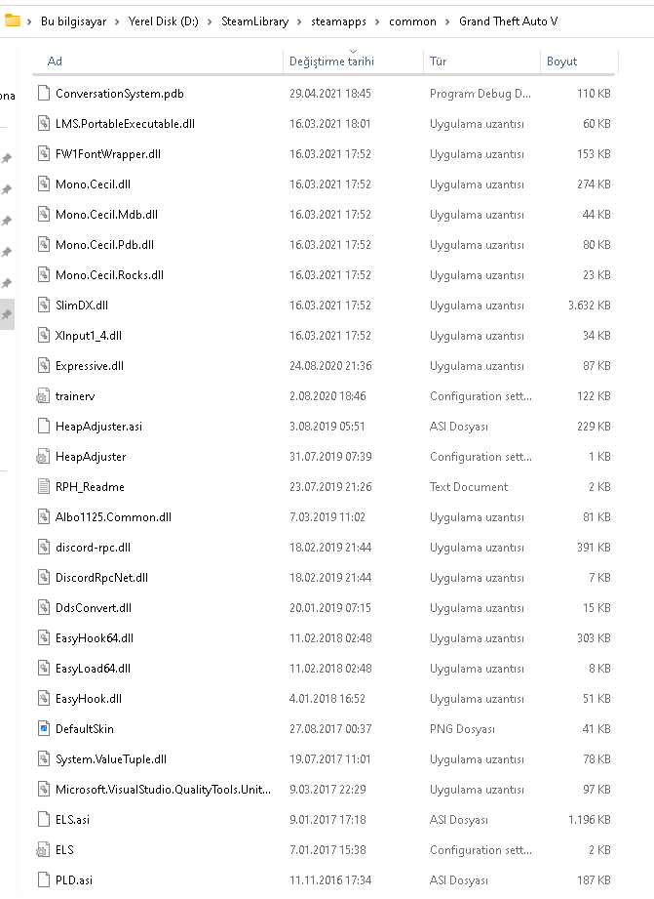Image resolution: width=654 pixels, height=899 pixels.
Task: Sort by the Ad column header
Action: pyautogui.click(x=158, y=61)
